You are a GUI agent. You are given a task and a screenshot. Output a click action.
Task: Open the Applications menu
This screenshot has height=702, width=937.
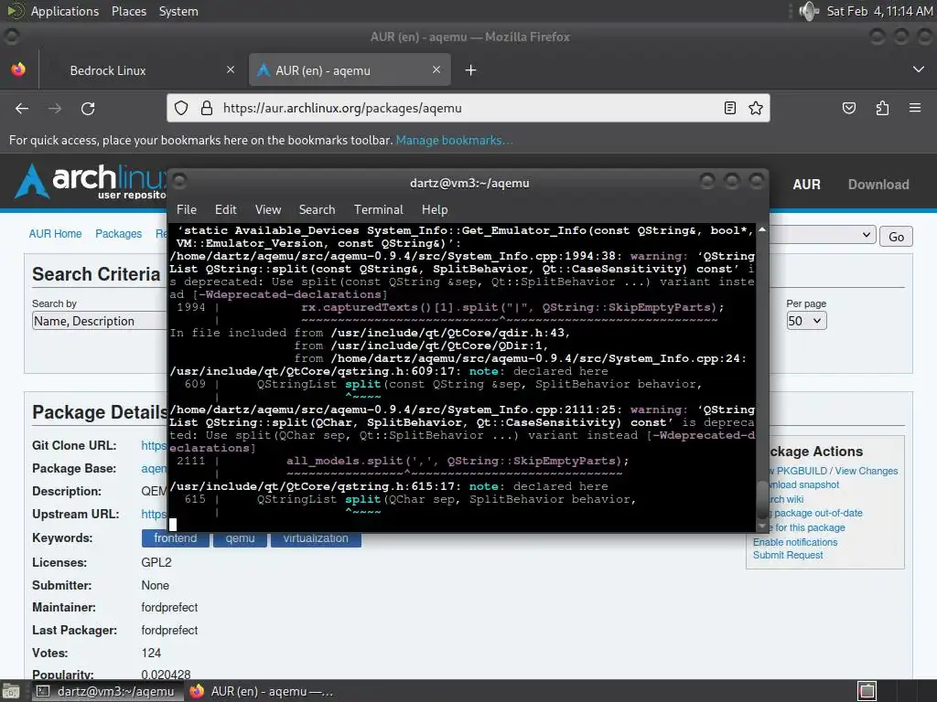[65, 11]
